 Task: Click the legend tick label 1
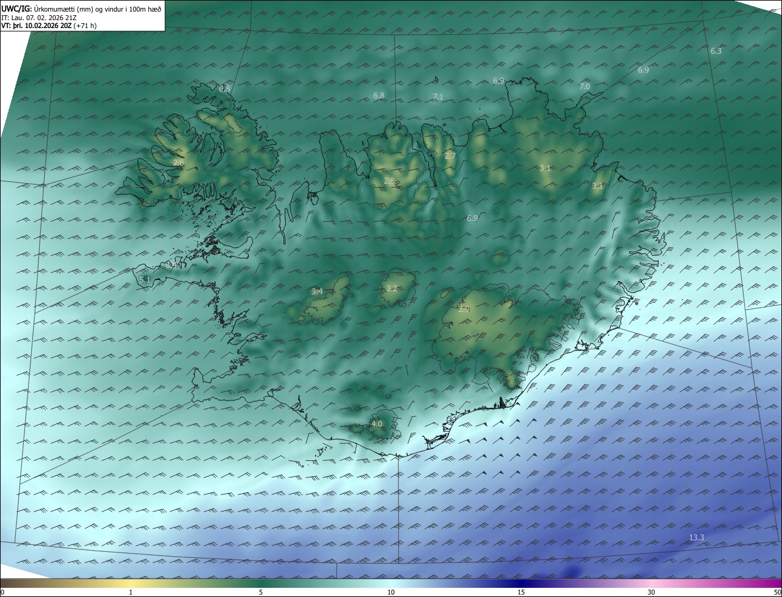131,592
